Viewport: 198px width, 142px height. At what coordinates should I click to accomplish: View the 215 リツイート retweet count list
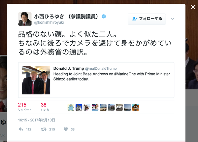25,107
